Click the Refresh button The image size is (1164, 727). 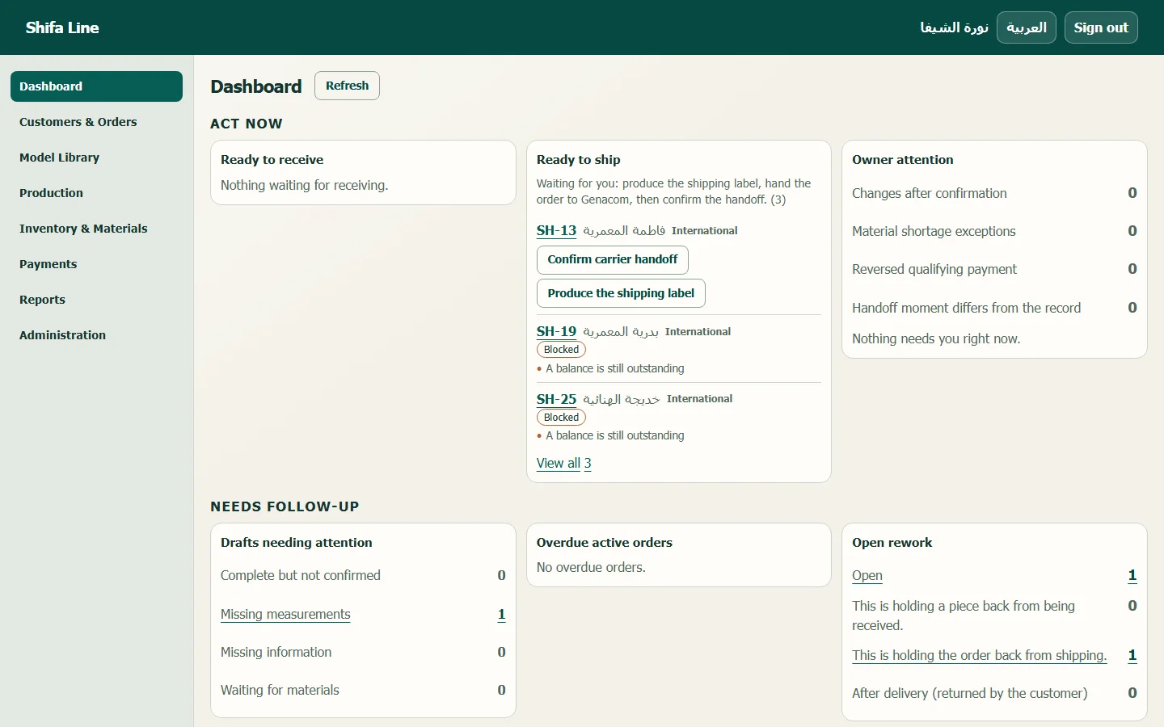tap(347, 86)
